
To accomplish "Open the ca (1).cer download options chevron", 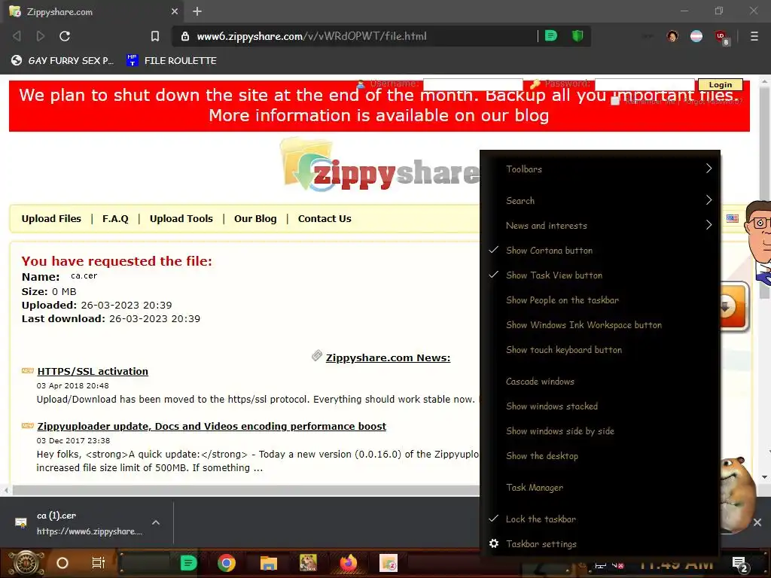I will coord(155,522).
